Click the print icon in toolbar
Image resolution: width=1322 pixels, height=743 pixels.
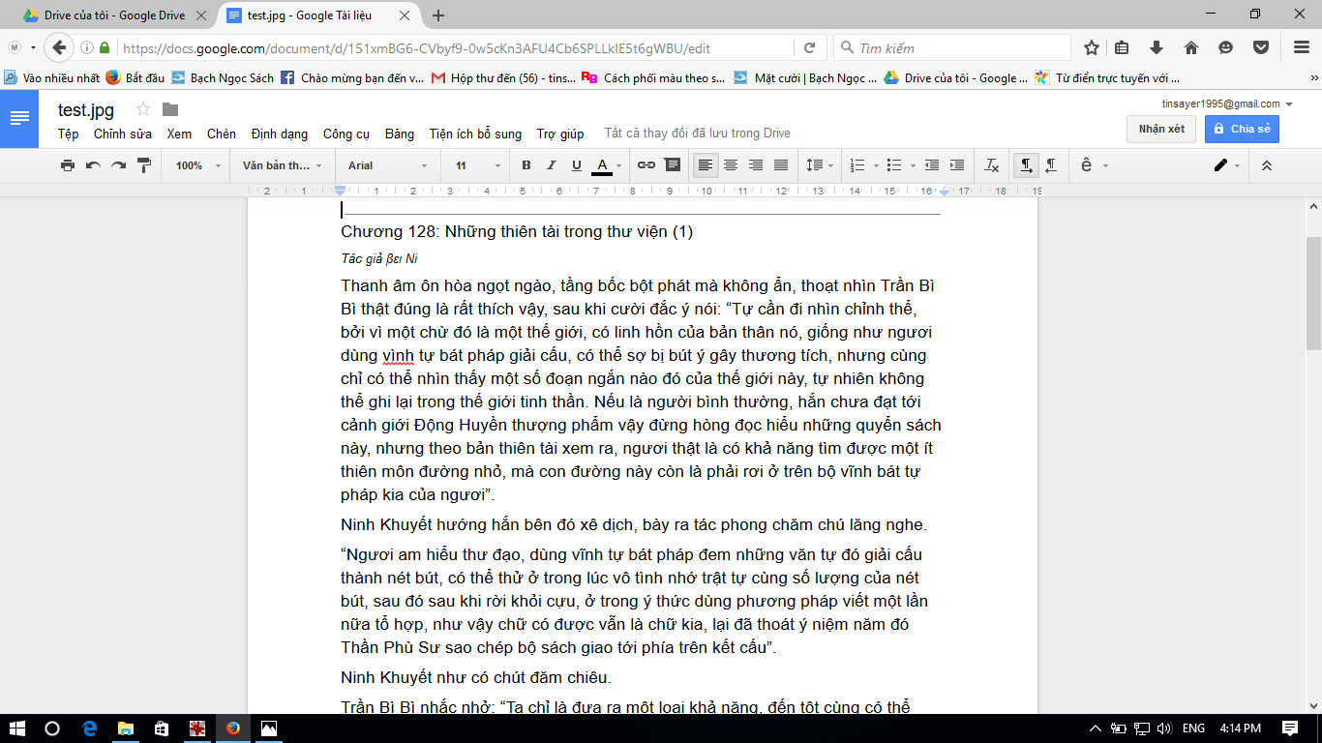pos(68,165)
